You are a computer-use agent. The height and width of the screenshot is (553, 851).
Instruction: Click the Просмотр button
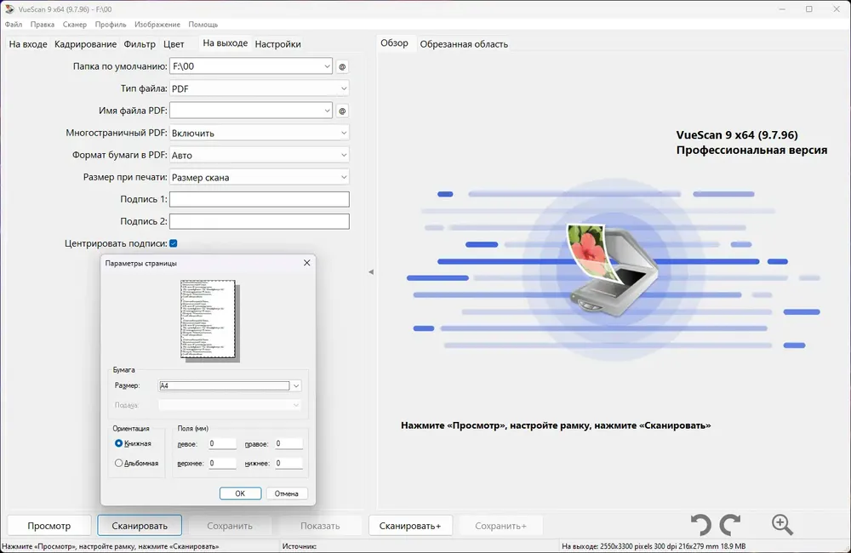pos(49,525)
